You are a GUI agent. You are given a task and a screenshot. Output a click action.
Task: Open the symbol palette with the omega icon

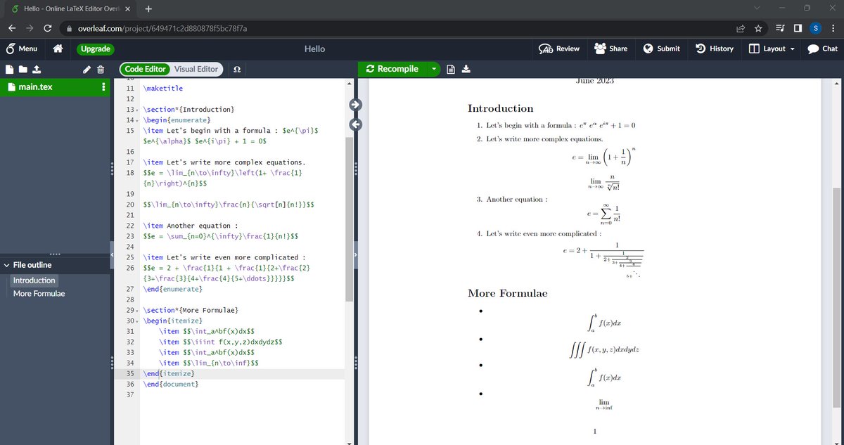coord(237,69)
